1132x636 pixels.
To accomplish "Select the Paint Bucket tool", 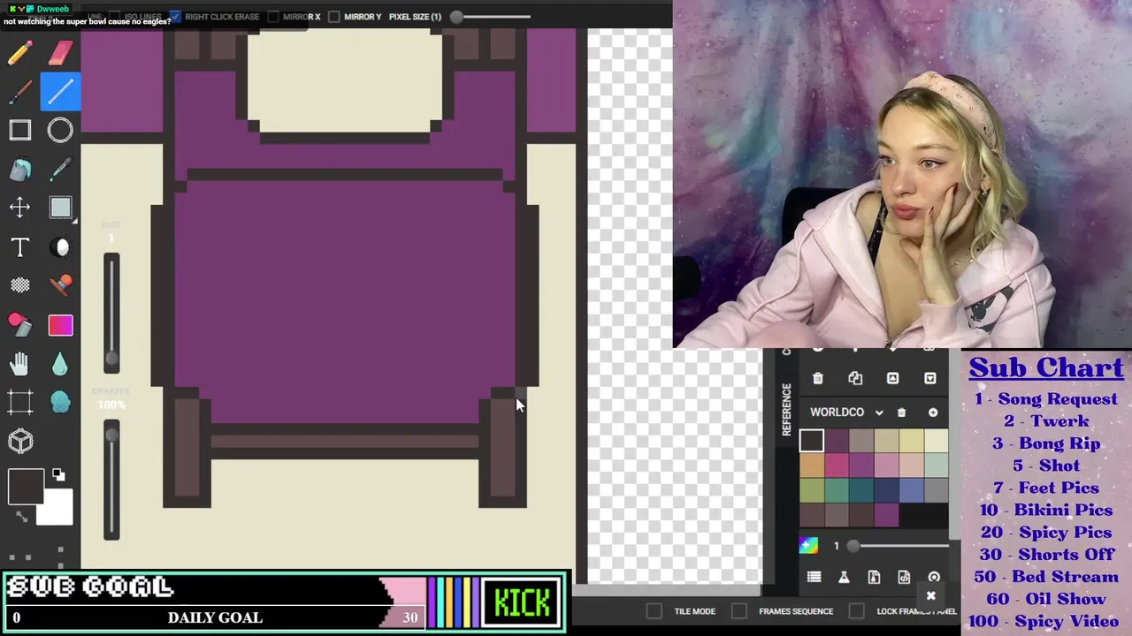I will pyautogui.click(x=19, y=169).
